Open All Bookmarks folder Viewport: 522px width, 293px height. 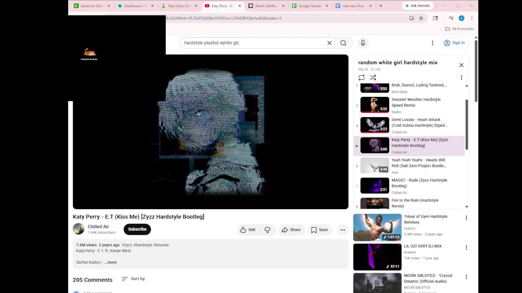[x=460, y=29]
